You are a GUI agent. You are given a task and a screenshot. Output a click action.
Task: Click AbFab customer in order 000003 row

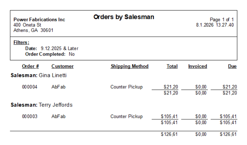pos(58,116)
